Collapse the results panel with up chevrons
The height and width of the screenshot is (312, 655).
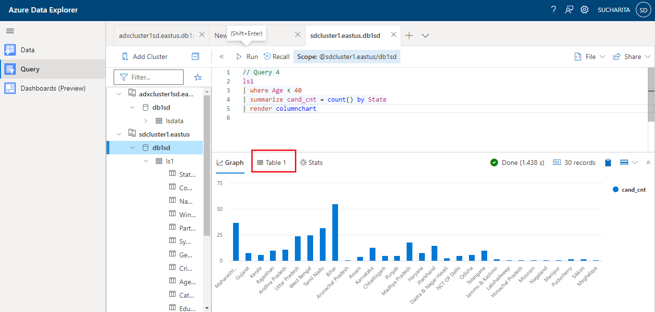(648, 162)
